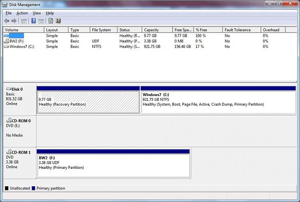This screenshot has height=202, width=300.
Task: Click the CD-ROM 1 drive icon
Action: point(9,152)
